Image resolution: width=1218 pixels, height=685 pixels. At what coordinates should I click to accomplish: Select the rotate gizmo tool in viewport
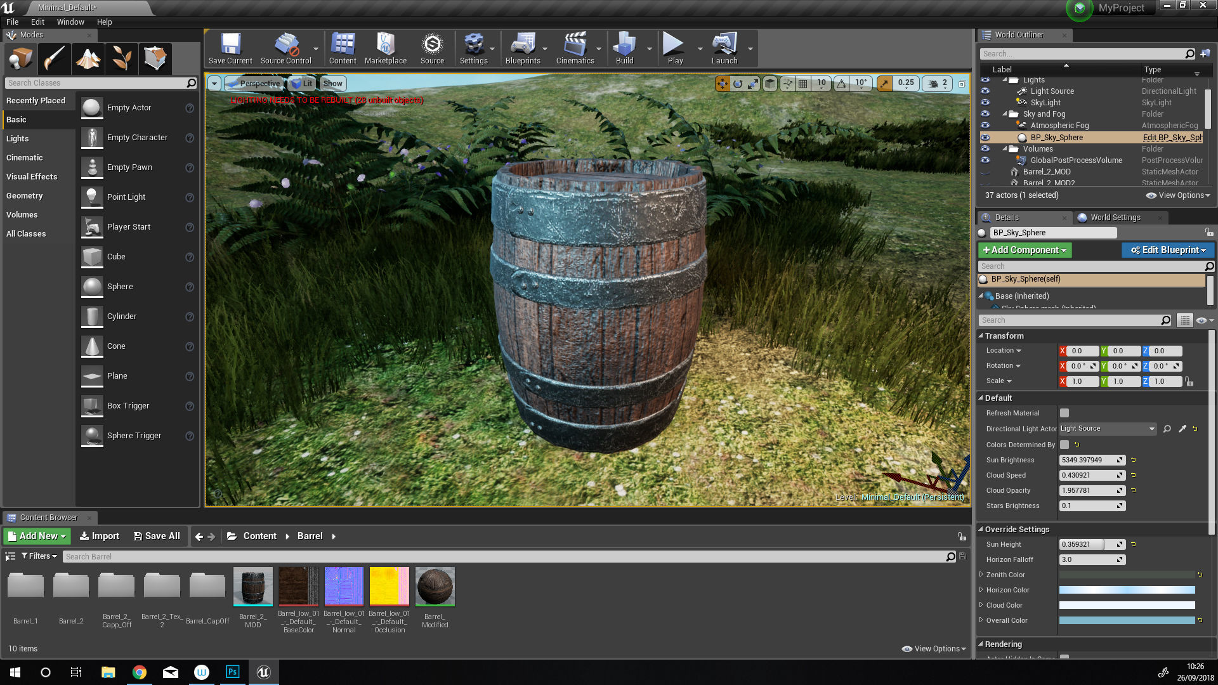click(x=738, y=84)
